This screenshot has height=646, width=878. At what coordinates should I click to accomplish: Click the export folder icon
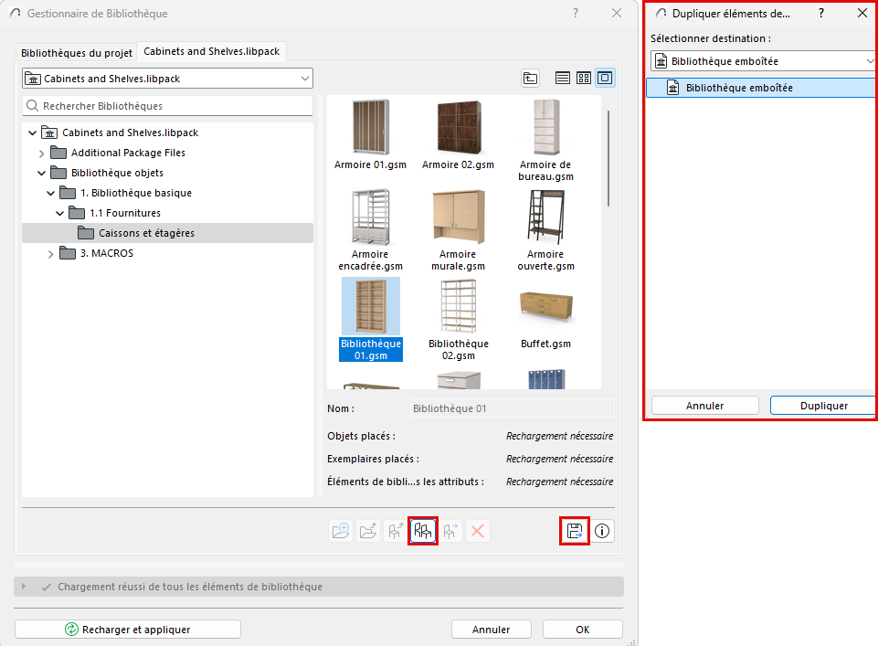coord(368,531)
